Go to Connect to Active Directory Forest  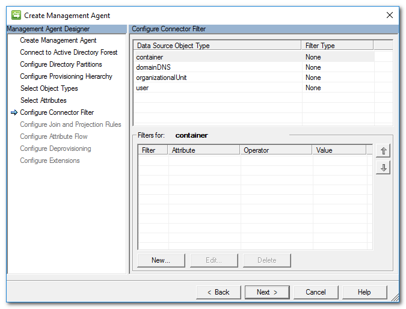point(69,52)
